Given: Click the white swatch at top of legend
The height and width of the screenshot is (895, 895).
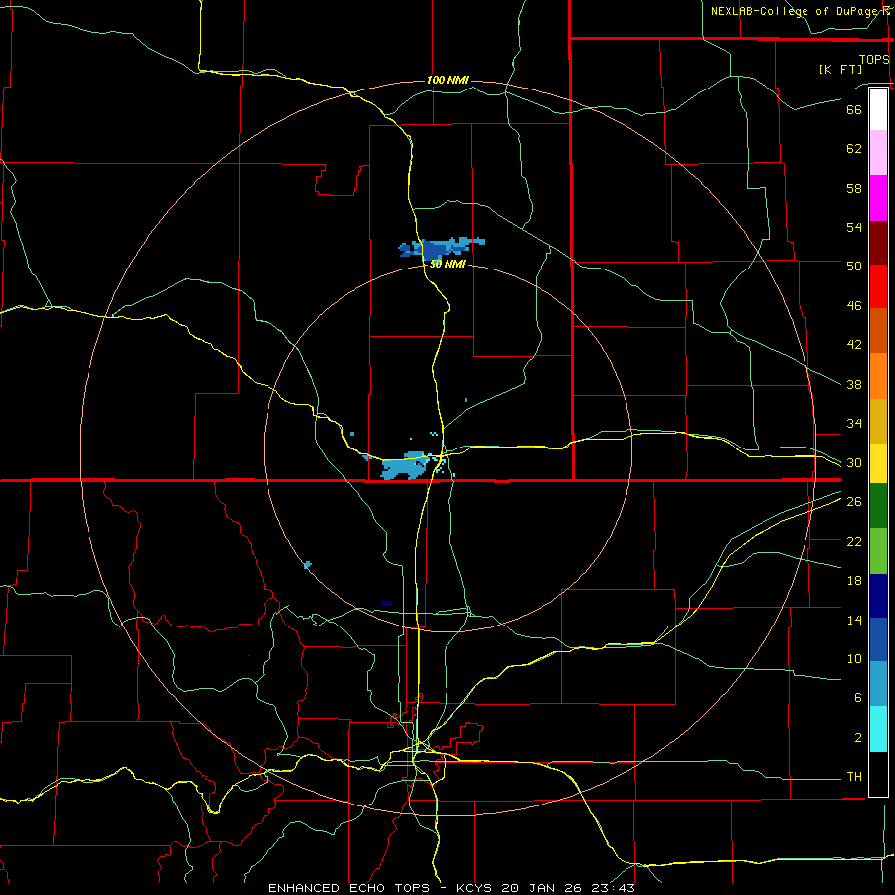Looking at the screenshot, I should point(878,109).
